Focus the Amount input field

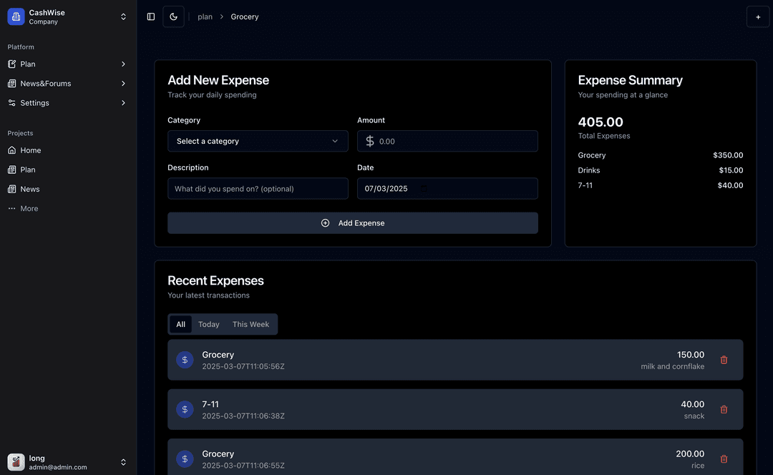pos(455,141)
